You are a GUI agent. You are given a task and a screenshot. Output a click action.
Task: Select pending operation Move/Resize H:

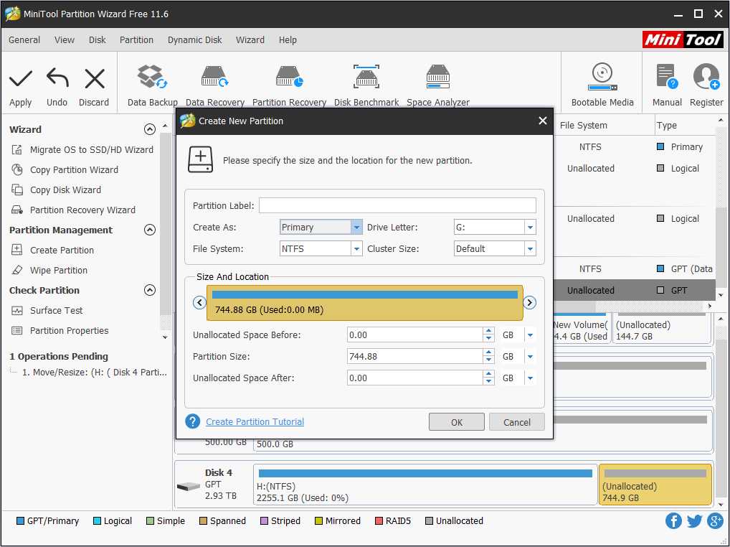[95, 373]
